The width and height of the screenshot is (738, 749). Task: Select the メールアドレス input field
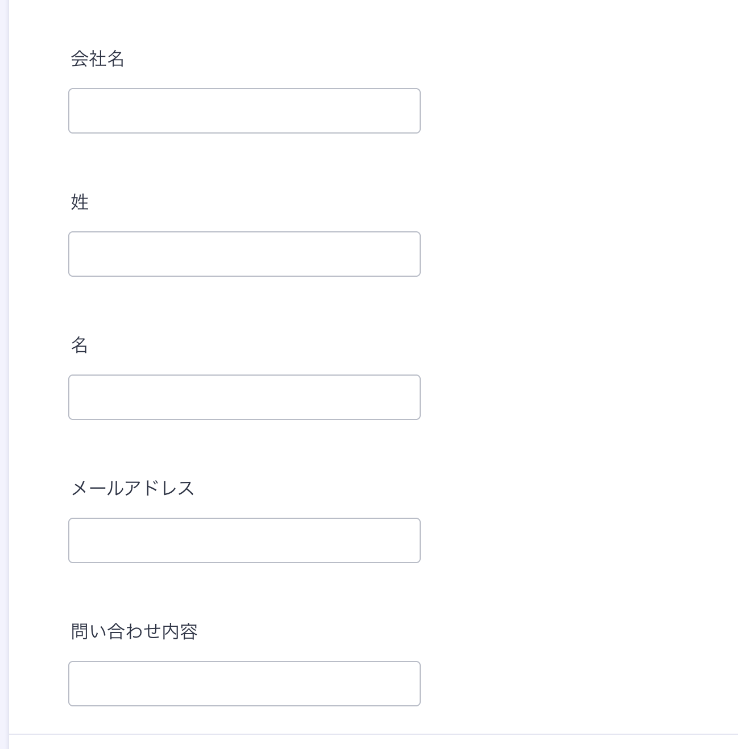coord(244,540)
